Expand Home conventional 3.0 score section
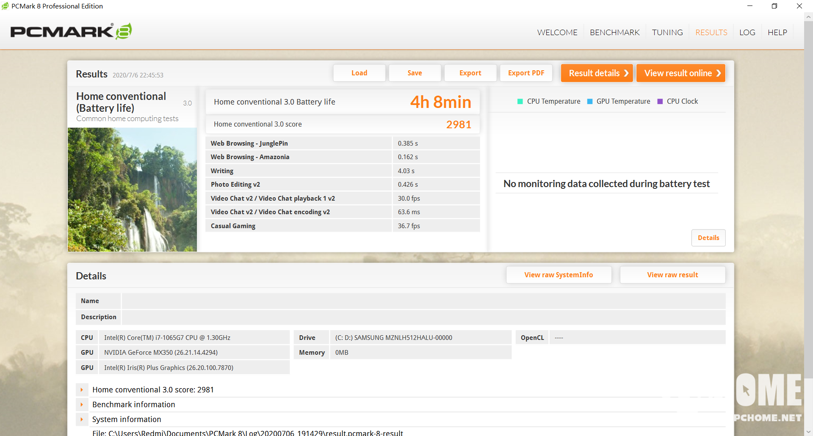The image size is (813, 436). tap(82, 390)
